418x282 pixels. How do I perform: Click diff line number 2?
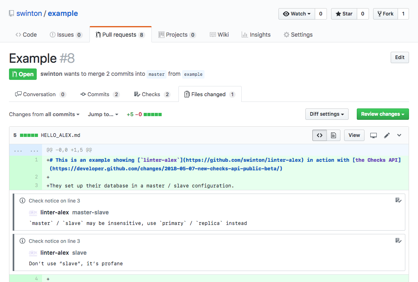36,177
